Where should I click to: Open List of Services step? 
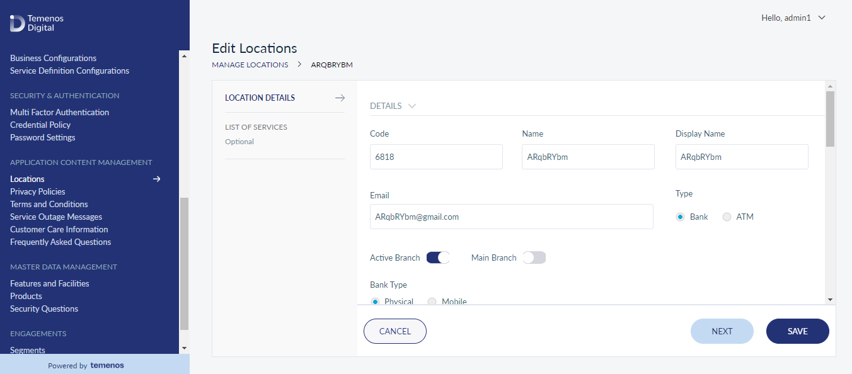[256, 127]
